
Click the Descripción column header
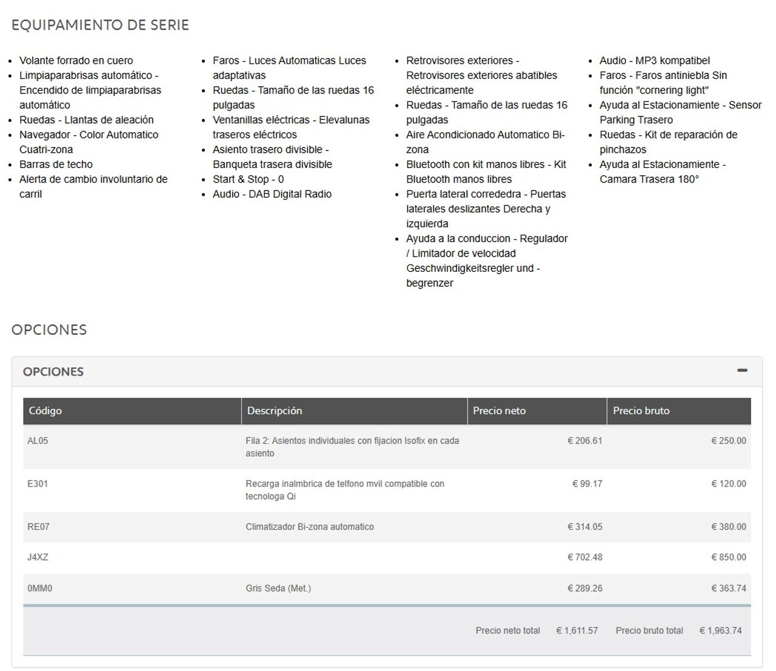click(x=275, y=411)
